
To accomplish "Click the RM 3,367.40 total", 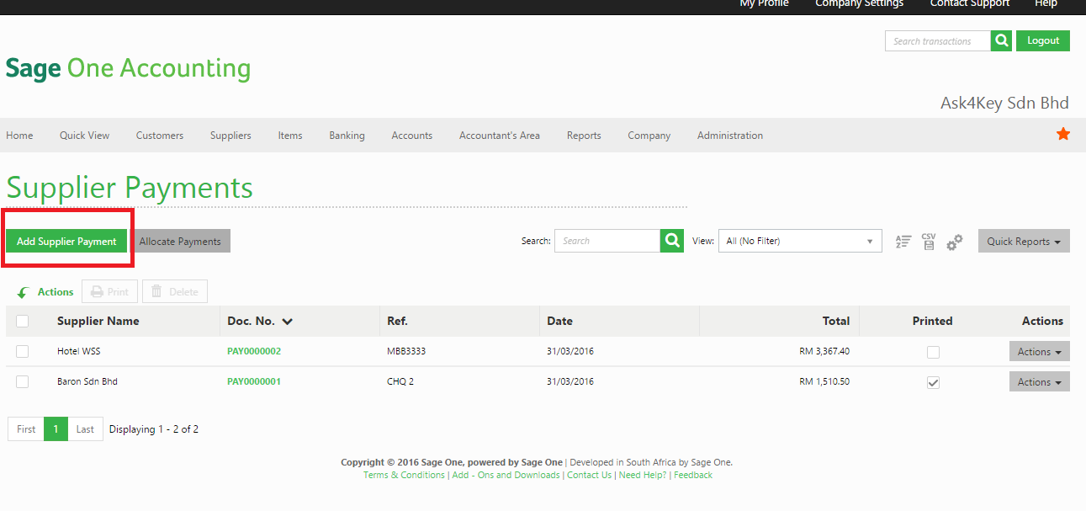I will tap(824, 351).
